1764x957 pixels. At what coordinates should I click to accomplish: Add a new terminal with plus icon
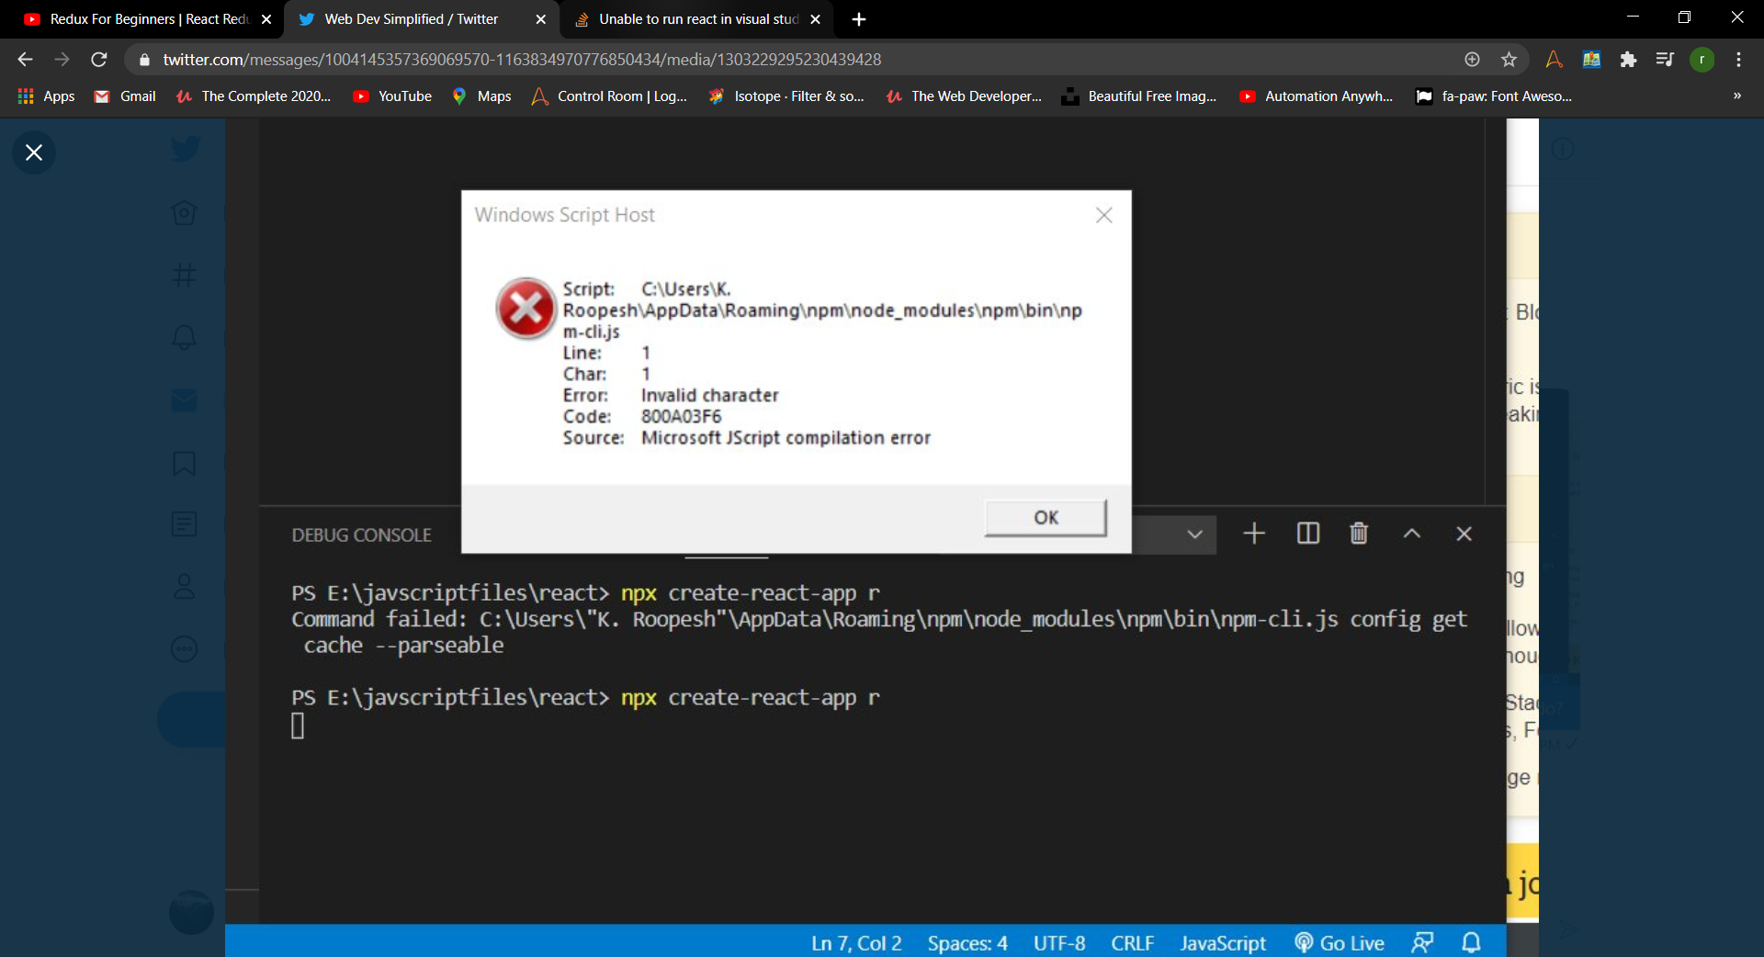click(x=1254, y=534)
